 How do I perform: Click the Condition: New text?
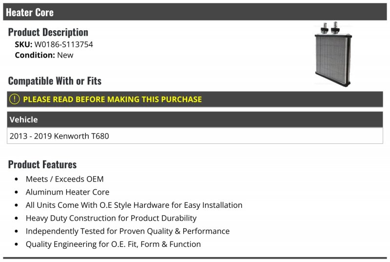(44, 55)
